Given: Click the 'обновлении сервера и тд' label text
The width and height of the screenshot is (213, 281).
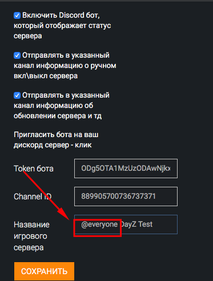Looking at the screenshot, I should (x=58, y=116).
